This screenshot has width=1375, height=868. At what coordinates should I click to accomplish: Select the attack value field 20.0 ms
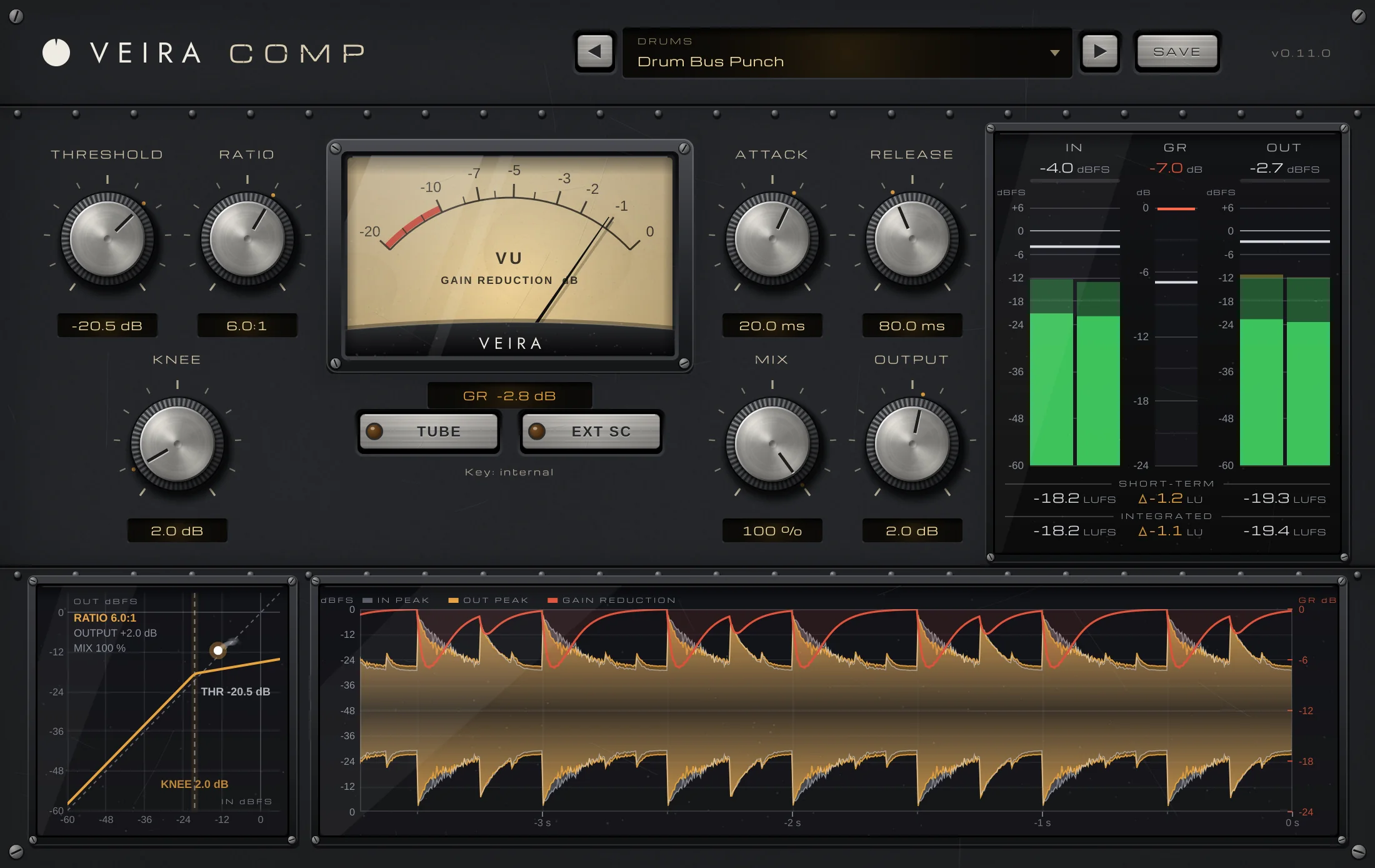pyautogui.click(x=772, y=326)
